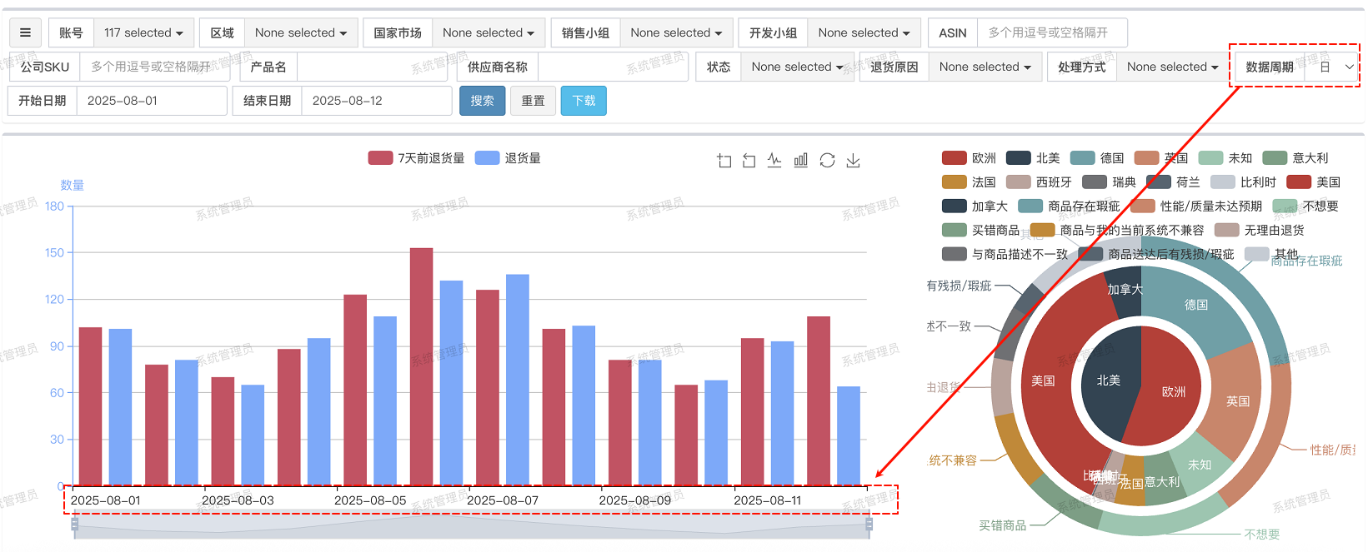Open the 退货原因 None selected dropdown
Viewport: 1368px width, 552px height.
pyautogui.click(x=985, y=67)
